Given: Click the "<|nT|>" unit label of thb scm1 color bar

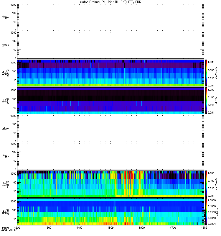Looking at the screenshot, I should click(x=216, y=101).
